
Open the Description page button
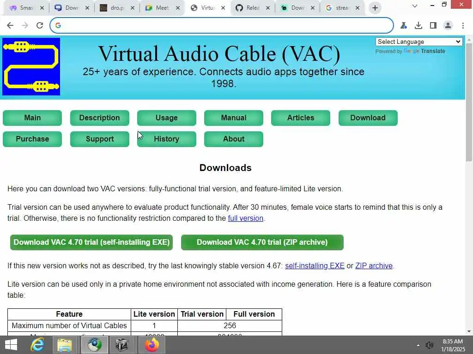click(x=100, y=118)
